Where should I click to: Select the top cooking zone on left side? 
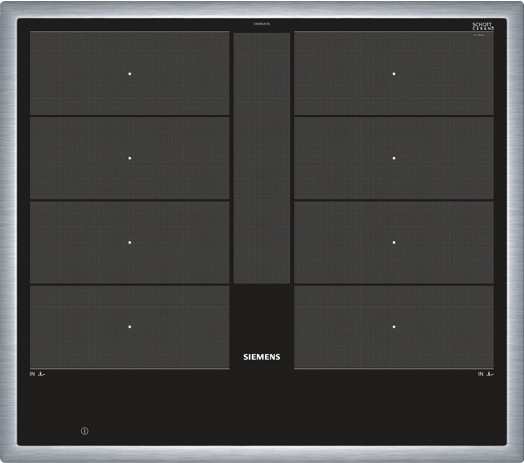click(130, 73)
